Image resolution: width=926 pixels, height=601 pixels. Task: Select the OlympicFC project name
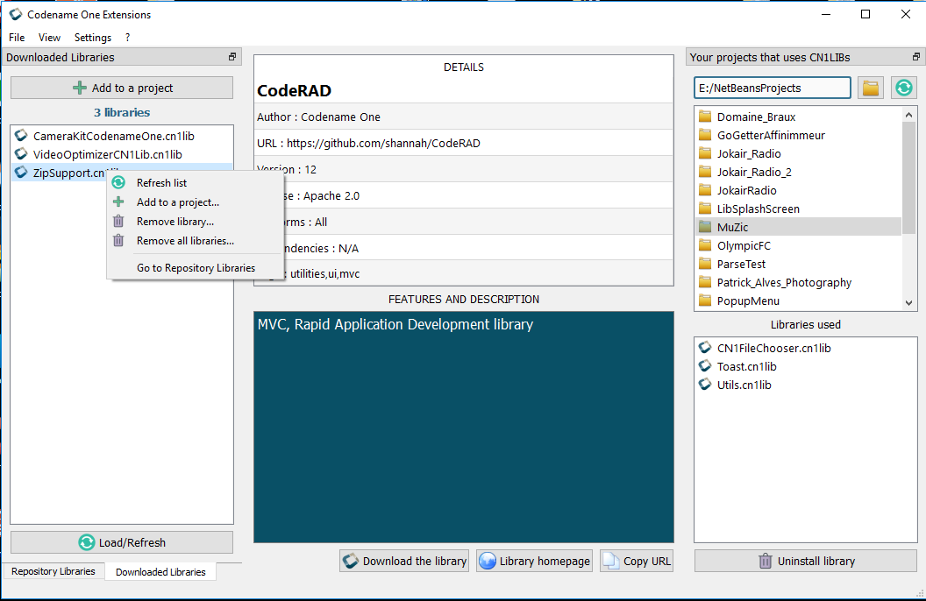coord(744,245)
